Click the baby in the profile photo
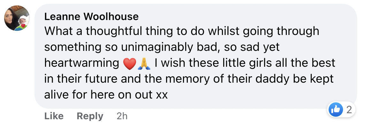The width and height of the screenshot is (366, 124). tap(22, 21)
